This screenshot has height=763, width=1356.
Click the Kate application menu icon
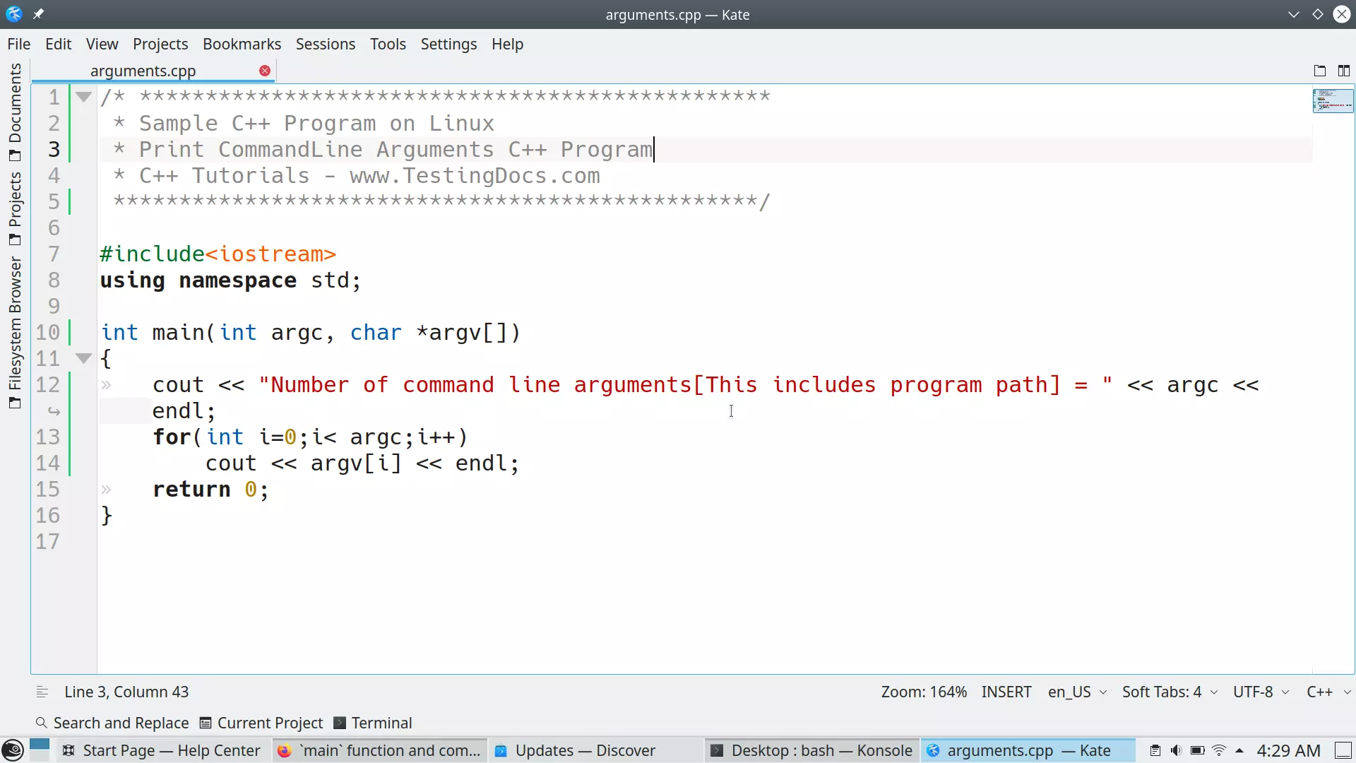point(15,14)
